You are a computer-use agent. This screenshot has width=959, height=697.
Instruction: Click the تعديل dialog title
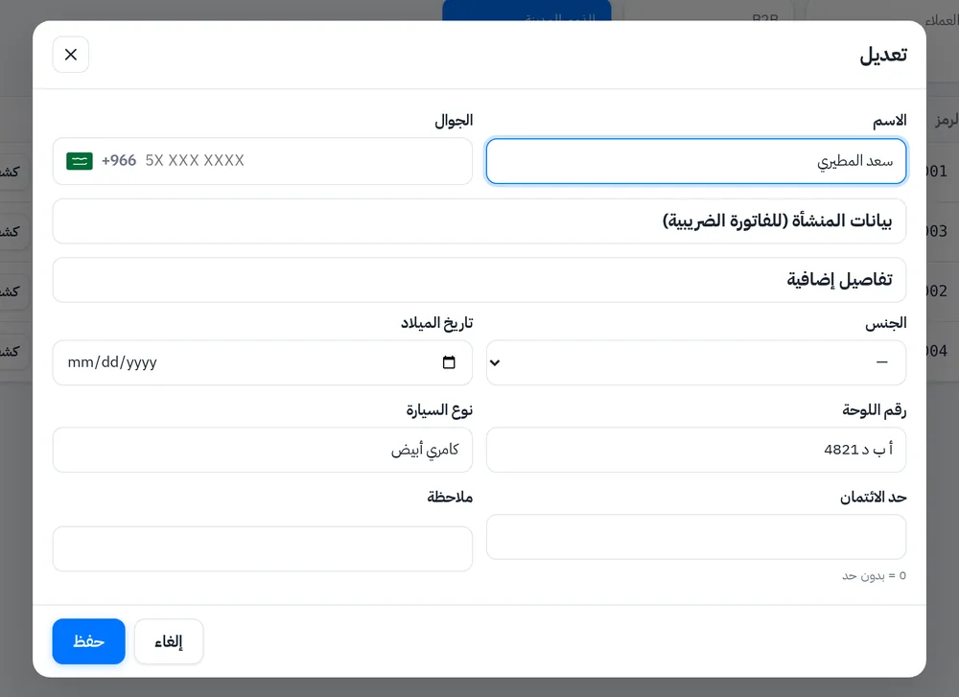click(883, 55)
